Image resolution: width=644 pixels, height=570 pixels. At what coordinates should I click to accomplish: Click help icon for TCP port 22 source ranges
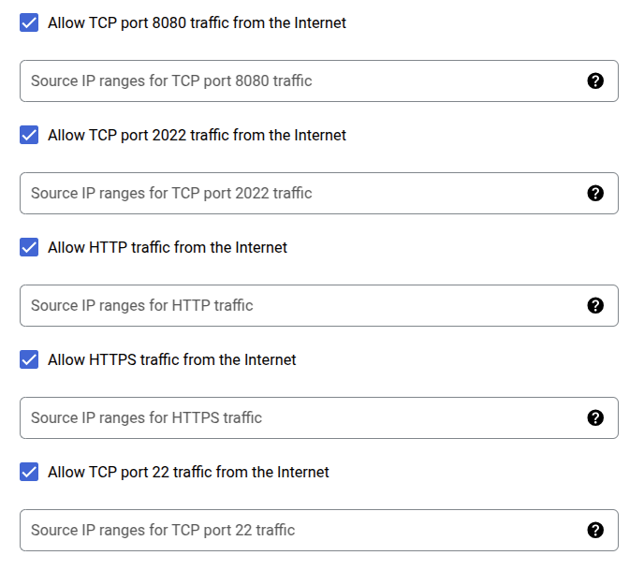(595, 531)
